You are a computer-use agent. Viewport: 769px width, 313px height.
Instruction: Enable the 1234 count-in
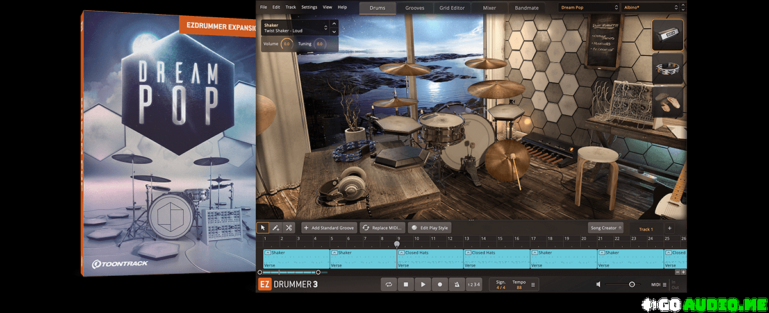[x=473, y=284]
